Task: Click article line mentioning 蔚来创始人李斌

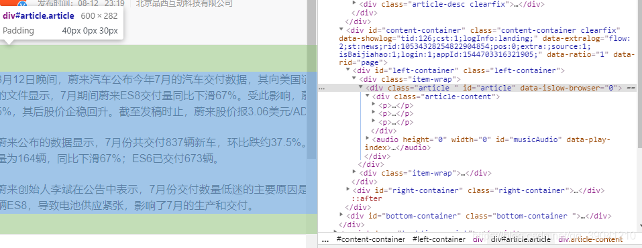Action: click(x=154, y=190)
